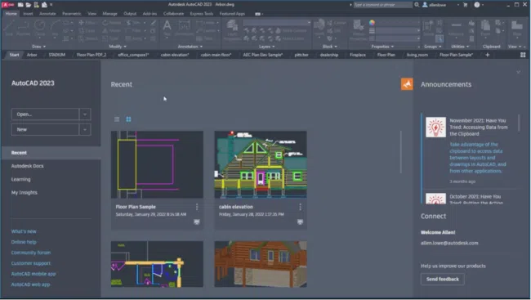
Task: Open the Parametric ribbon tab
Action: 71,14
